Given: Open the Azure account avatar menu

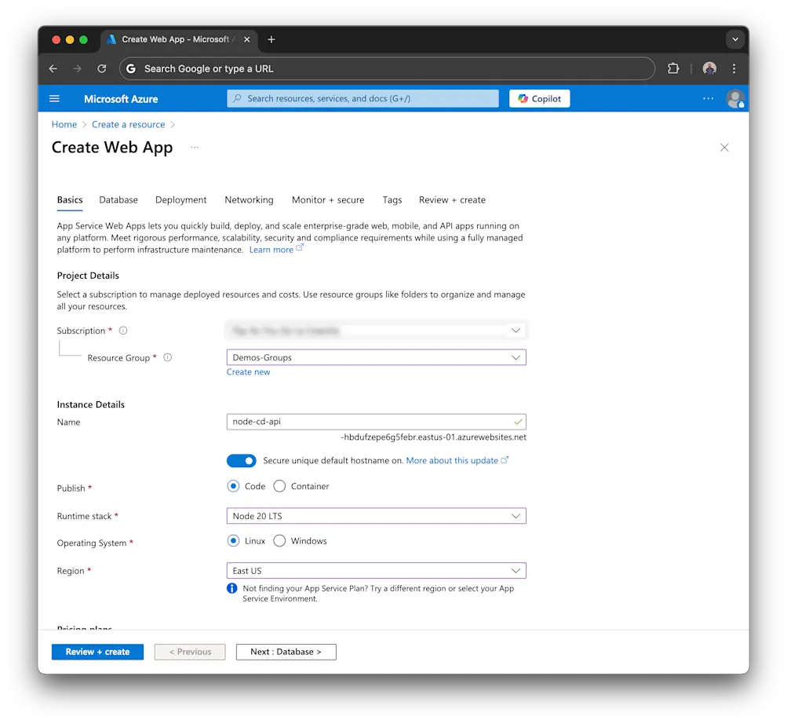Looking at the screenshot, I should 735,98.
